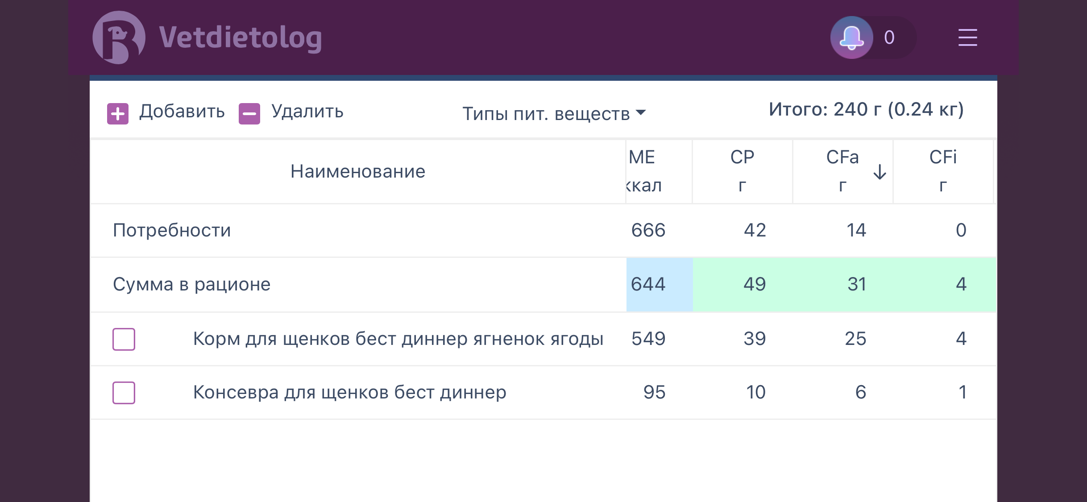The image size is (1087, 502).
Task: Click the Vetdietolog dog logo icon
Action: pyautogui.click(x=119, y=37)
